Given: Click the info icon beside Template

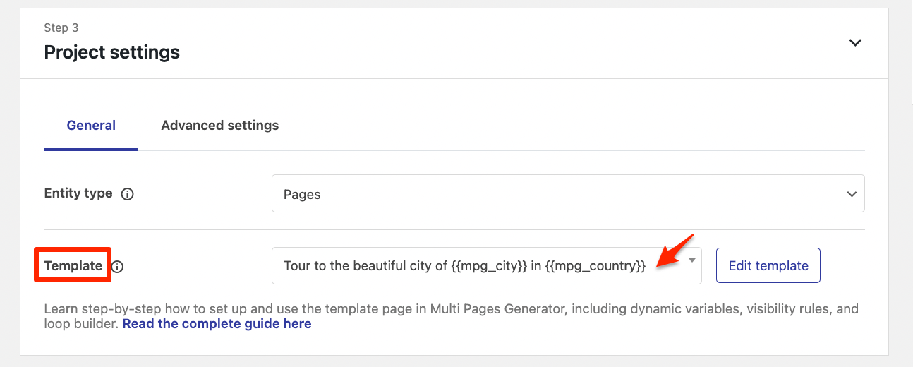Looking at the screenshot, I should (118, 267).
